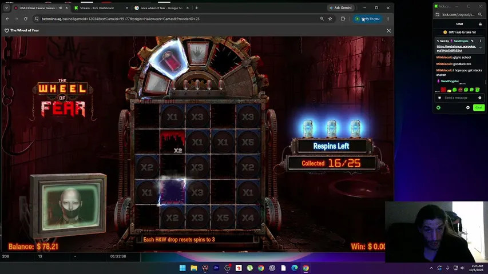The width and height of the screenshot is (488, 274).
Task: Click the zoom magnifier icon in address bar
Action: coord(322,19)
